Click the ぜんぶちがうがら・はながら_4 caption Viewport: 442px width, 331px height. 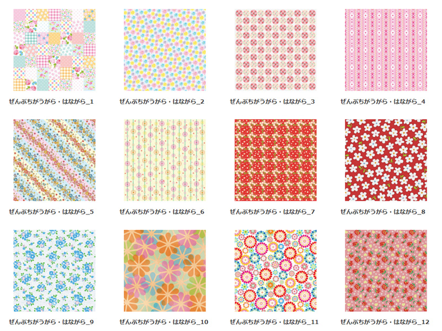[x=383, y=102]
